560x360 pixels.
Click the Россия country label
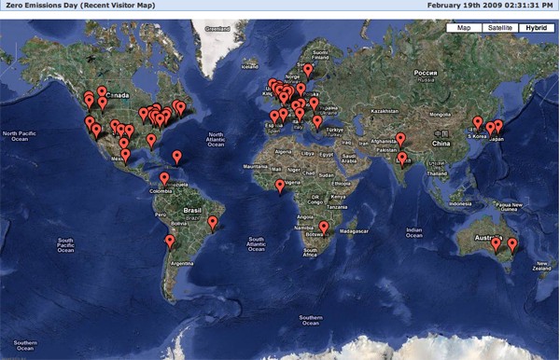click(x=426, y=73)
